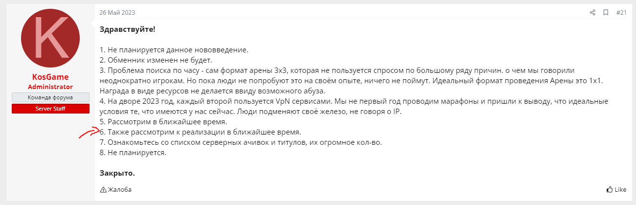This screenshot has width=636, height=205.
Task: Open the KosGame username profile link
Action: coord(50,77)
